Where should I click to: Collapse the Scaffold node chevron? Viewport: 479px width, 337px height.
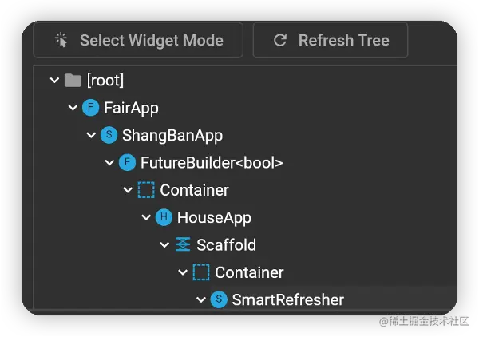point(164,245)
